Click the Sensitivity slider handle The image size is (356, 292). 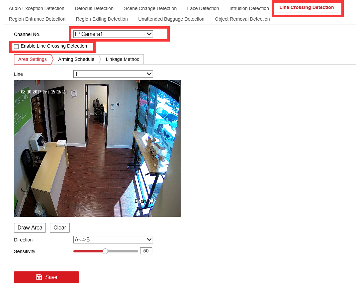[105, 251]
